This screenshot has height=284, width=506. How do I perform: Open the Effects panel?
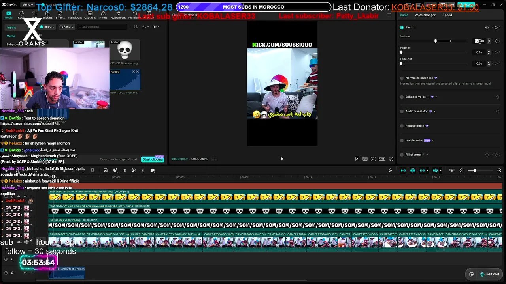[x=60, y=15]
